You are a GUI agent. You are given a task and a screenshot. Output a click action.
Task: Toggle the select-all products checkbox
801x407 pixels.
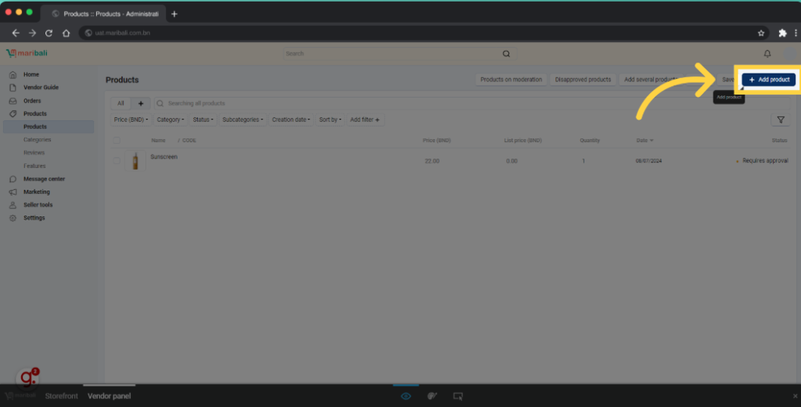click(117, 141)
